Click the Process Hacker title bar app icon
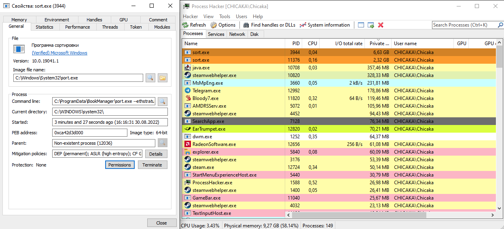504x229 pixels. (186, 6)
